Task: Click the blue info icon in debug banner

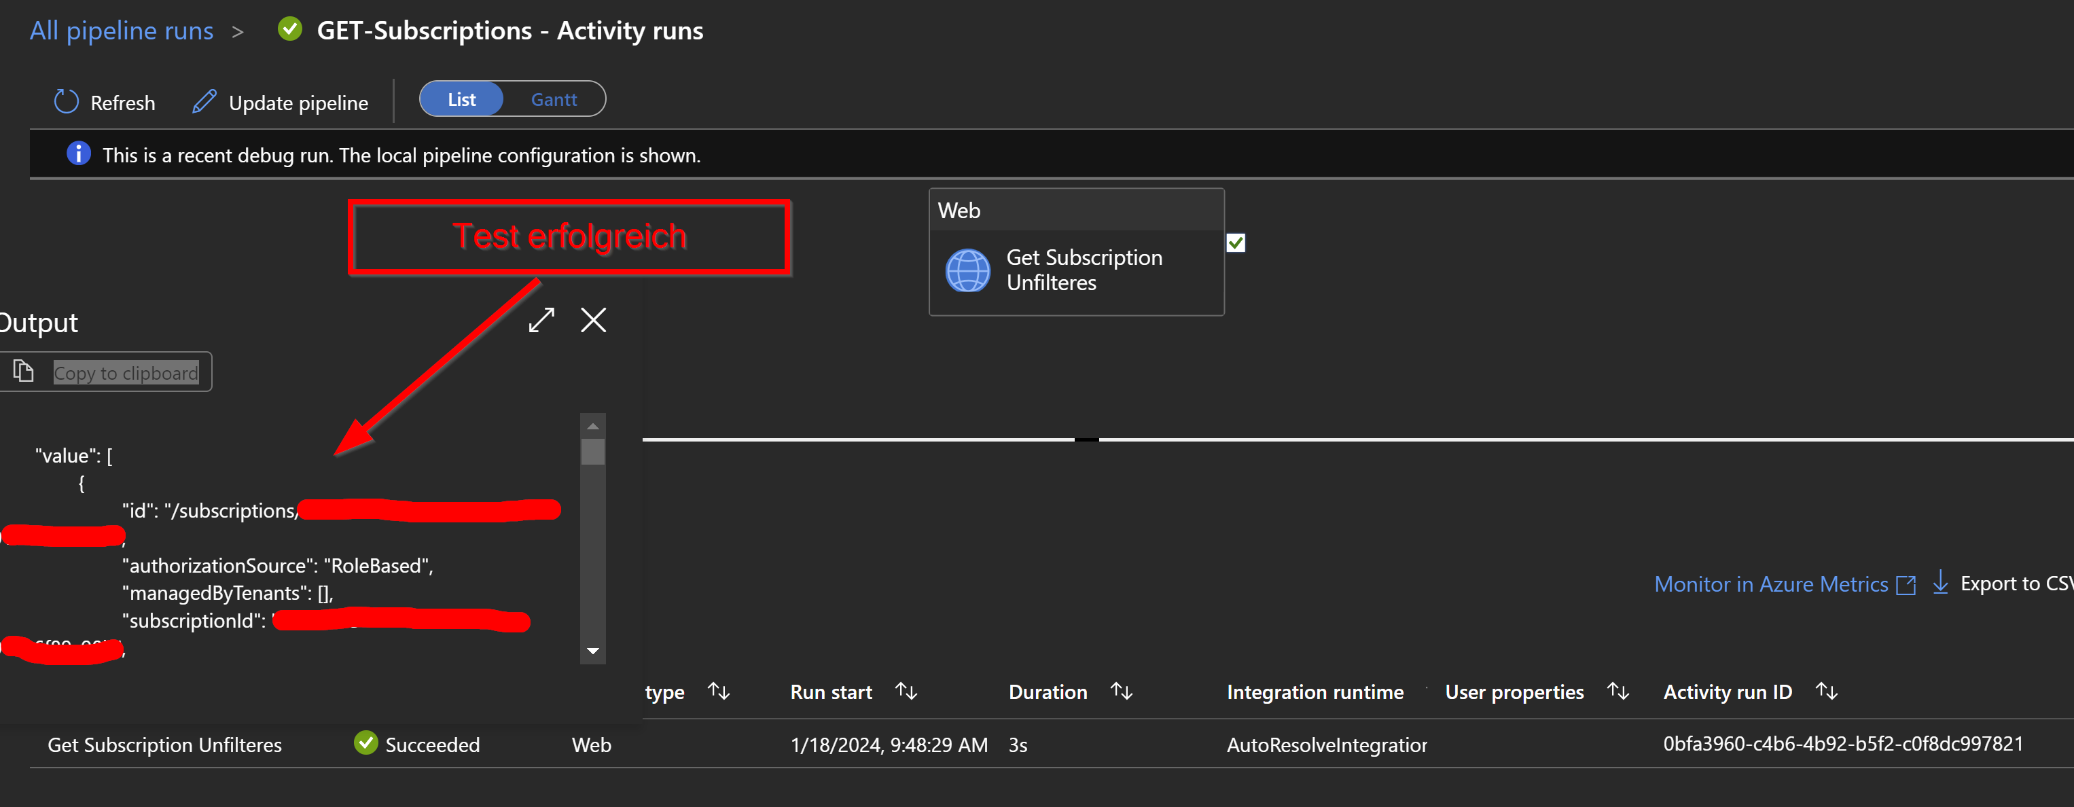Action: (x=78, y=153)
